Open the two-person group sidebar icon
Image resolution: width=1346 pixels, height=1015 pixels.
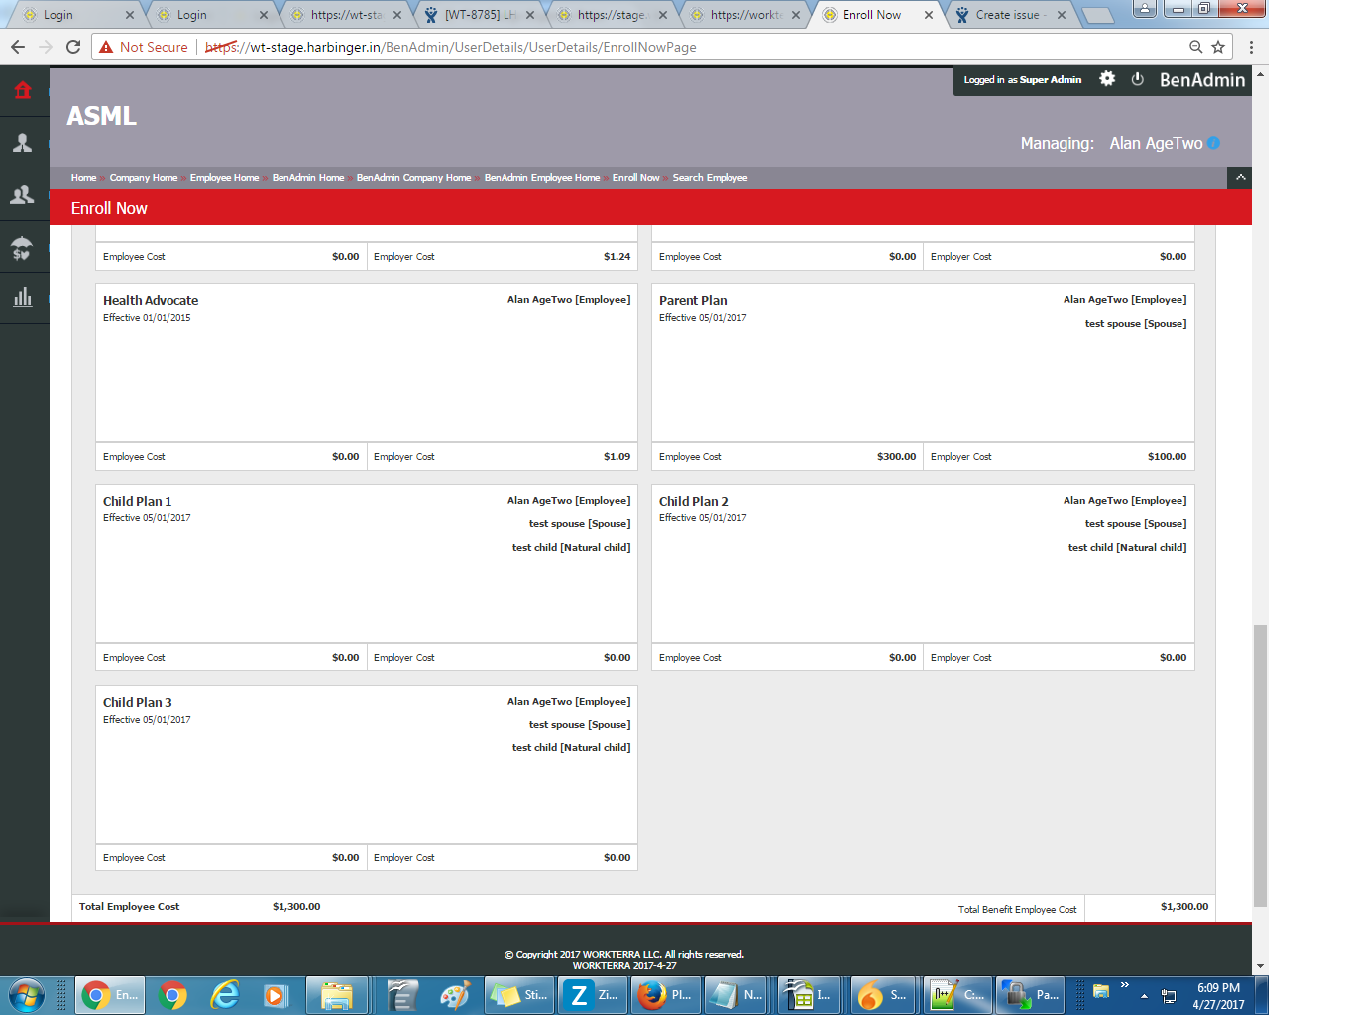[x=23, y=195]
